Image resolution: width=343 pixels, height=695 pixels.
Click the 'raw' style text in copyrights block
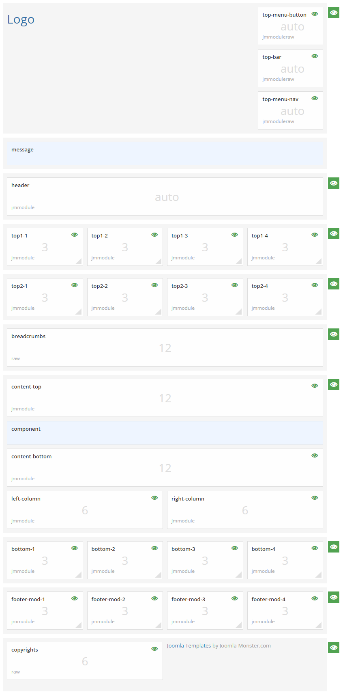[x=15, y=672]
